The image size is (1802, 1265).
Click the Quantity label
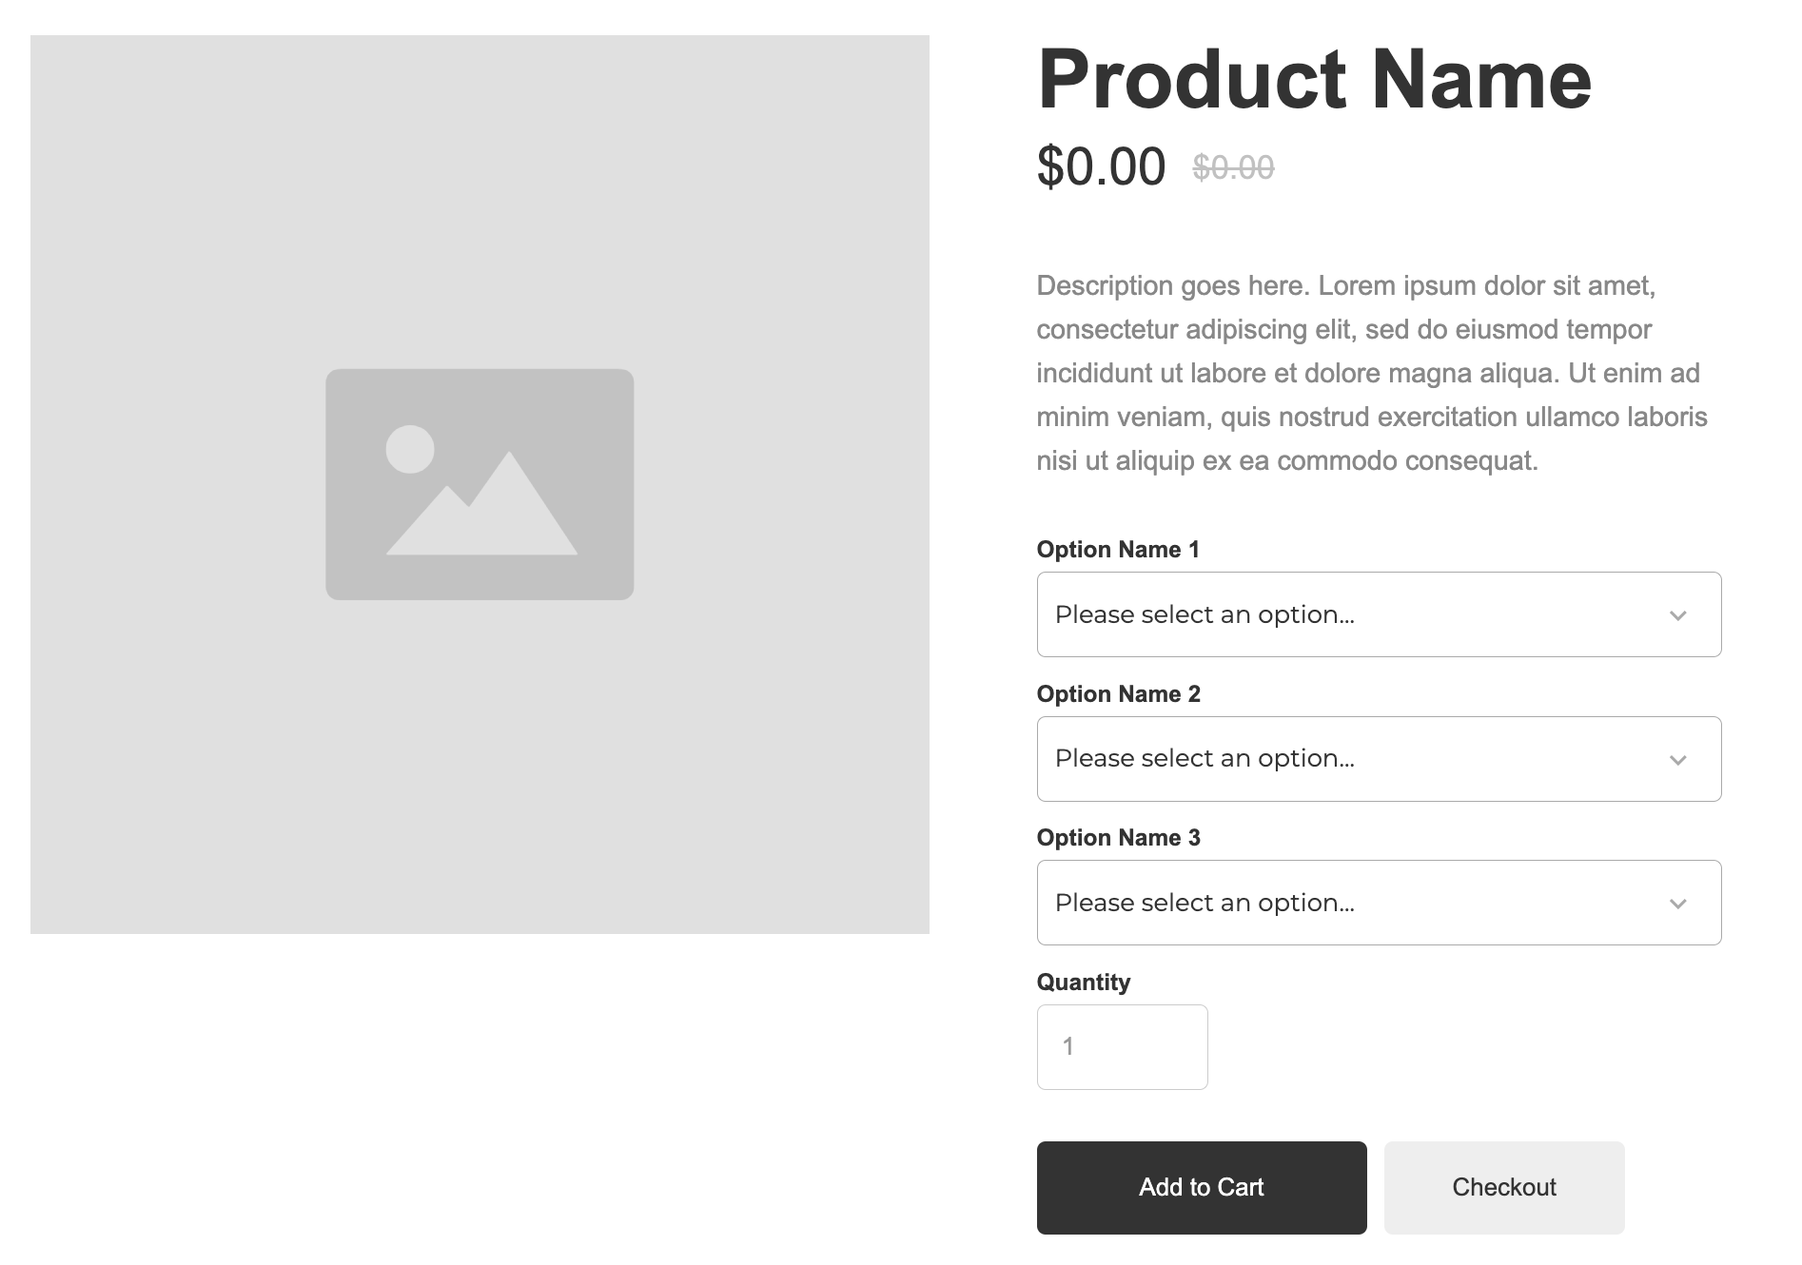click(x=1084, y=983)
